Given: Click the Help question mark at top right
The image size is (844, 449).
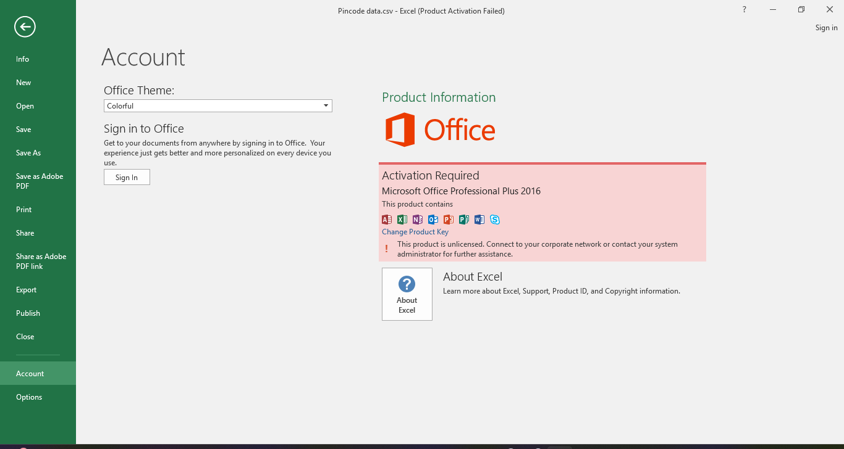Looking at the screenshot, I should [x=744, y=9].
